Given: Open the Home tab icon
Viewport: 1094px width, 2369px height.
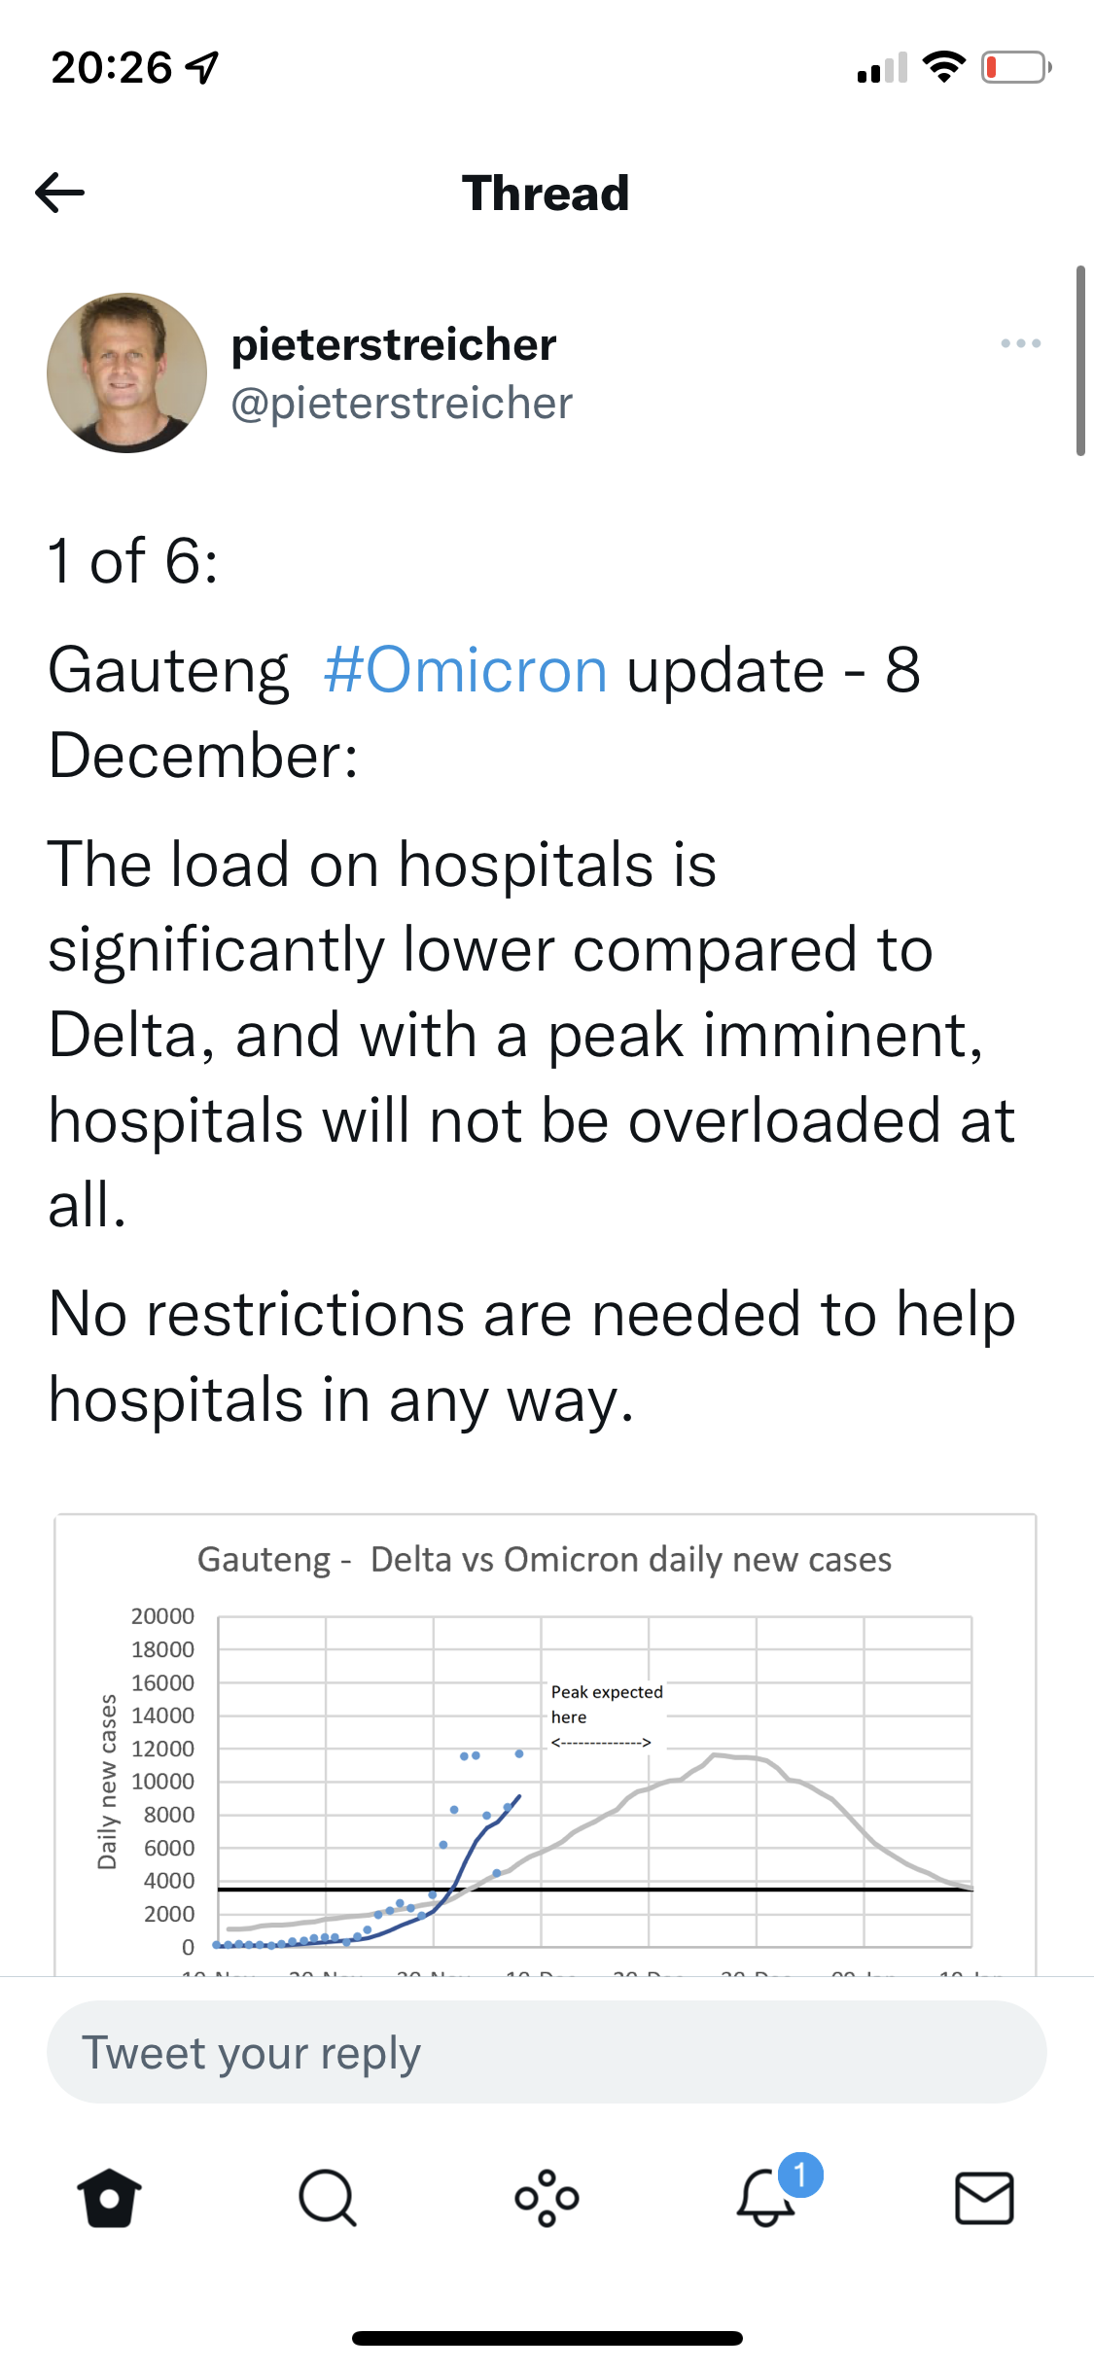Looking at the screenshot, I should click(109, 2198).
